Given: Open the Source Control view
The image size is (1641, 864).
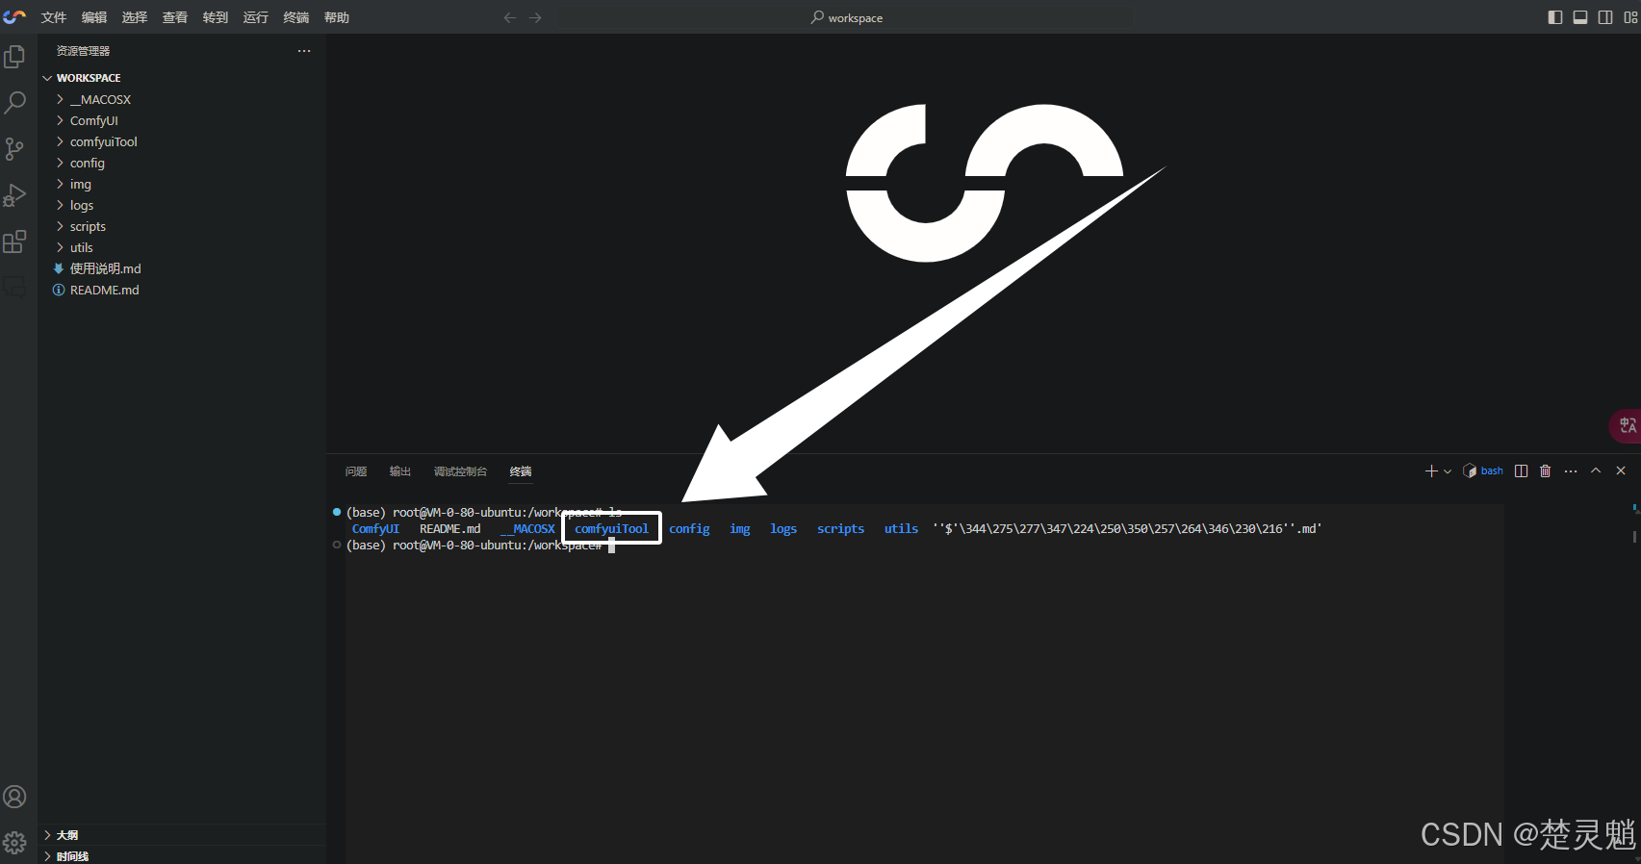Looking at the screenshot, I should tap(14, 148).
